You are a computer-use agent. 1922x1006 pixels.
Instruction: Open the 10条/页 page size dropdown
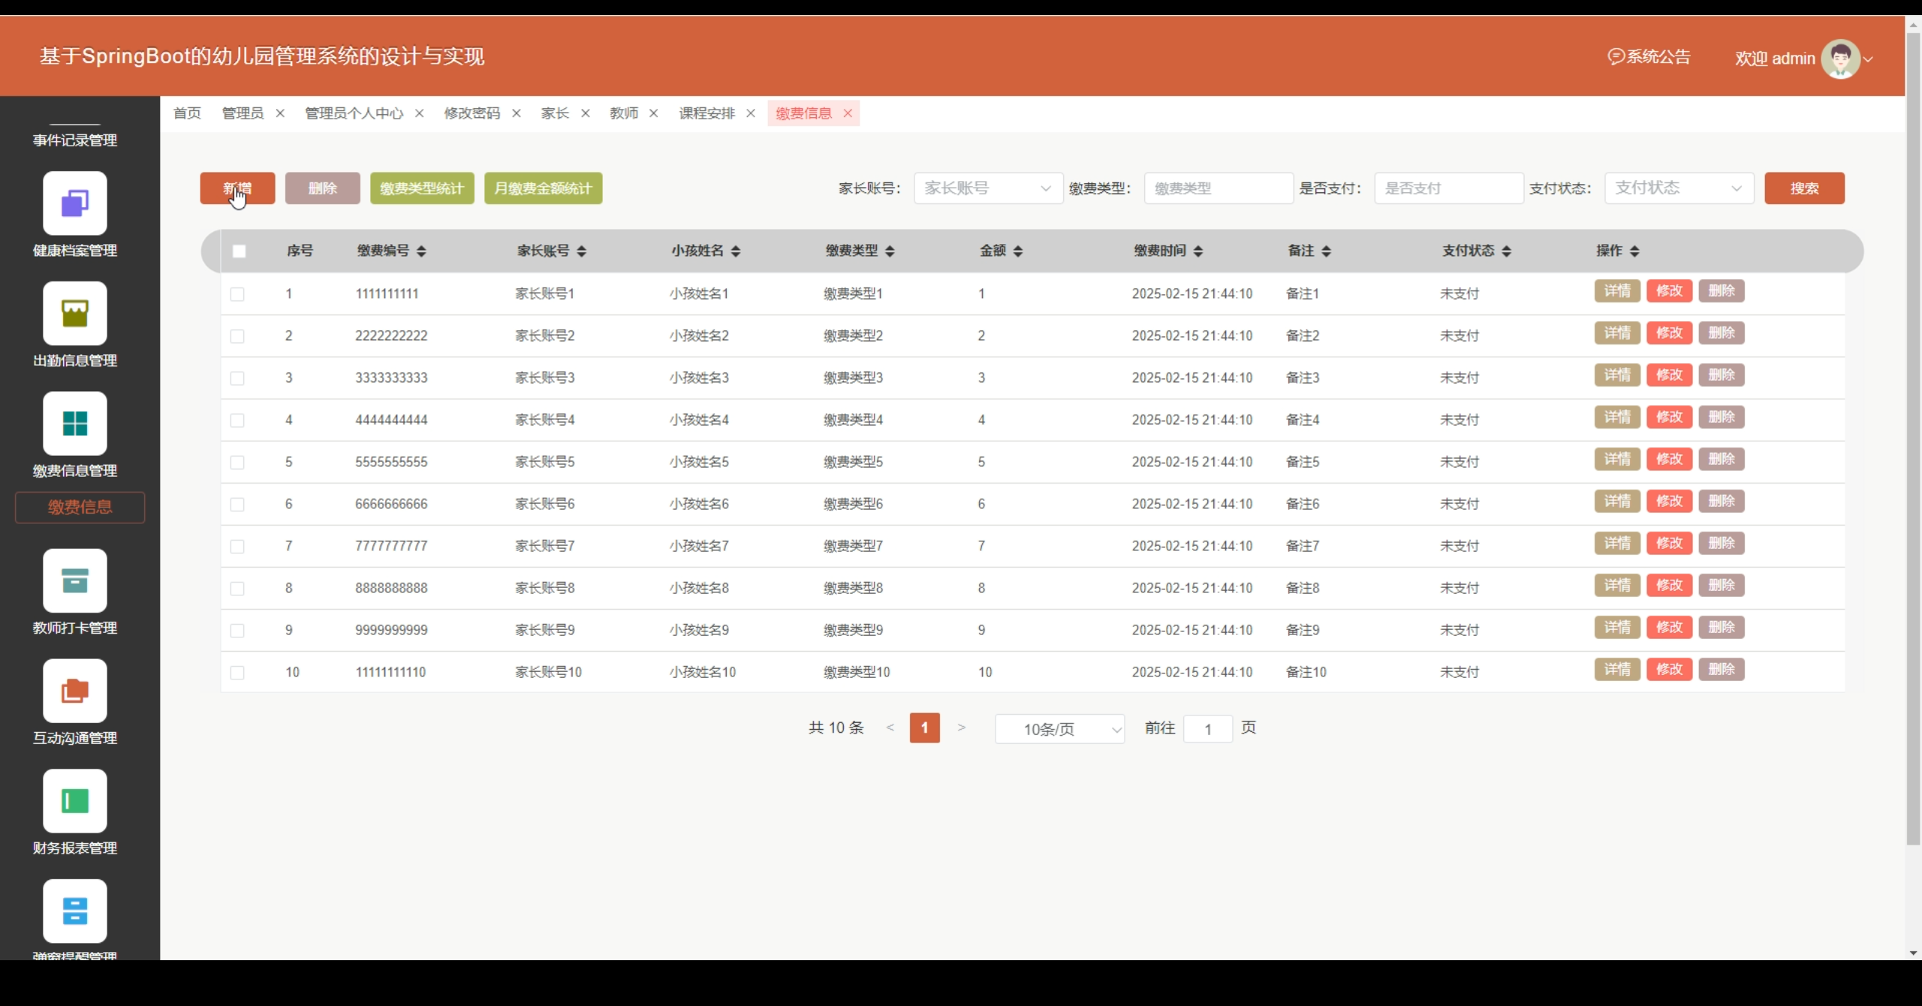[1059, 729]
